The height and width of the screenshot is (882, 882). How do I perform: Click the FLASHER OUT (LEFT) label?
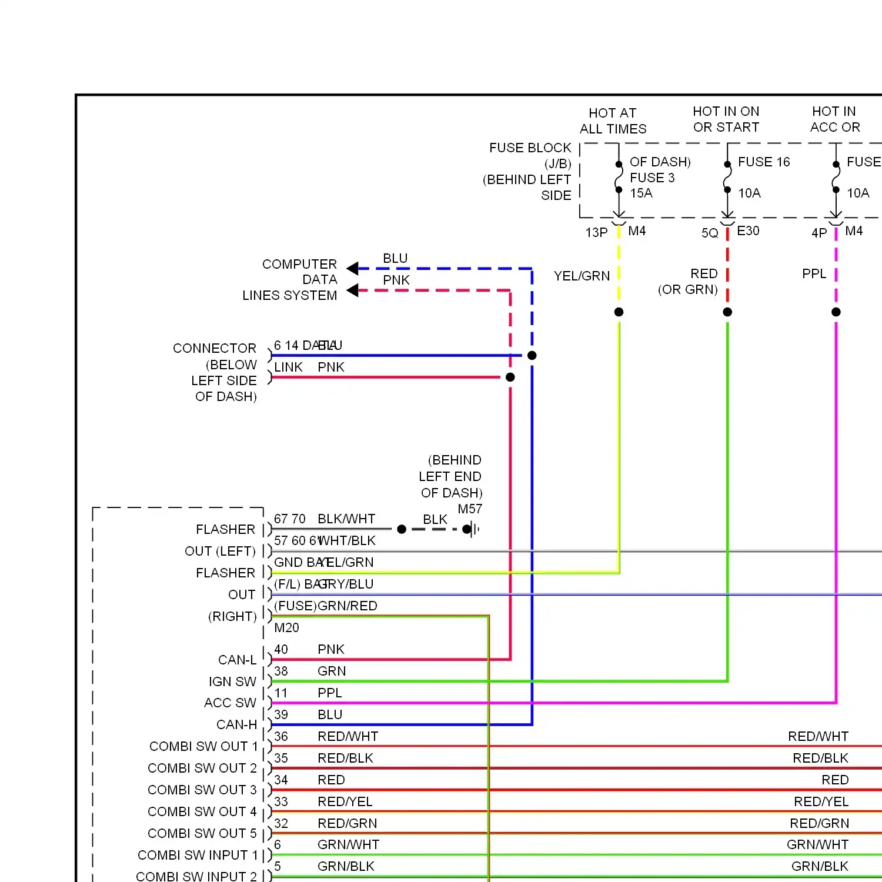click(x=220, y=540)
